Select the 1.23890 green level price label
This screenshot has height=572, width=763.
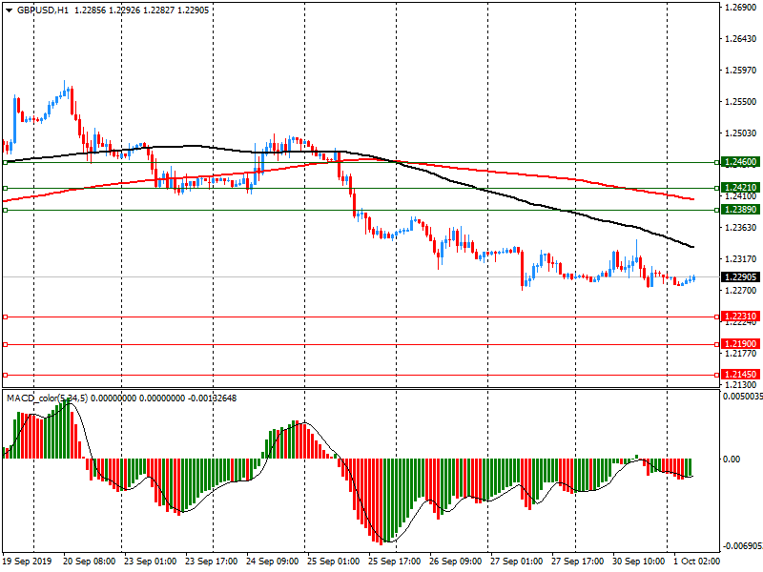740,210
